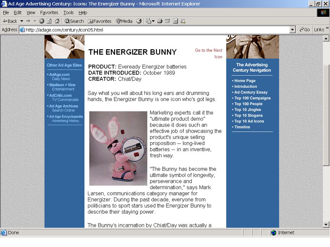Click the Mail toolbar icon

pos(148,21)
